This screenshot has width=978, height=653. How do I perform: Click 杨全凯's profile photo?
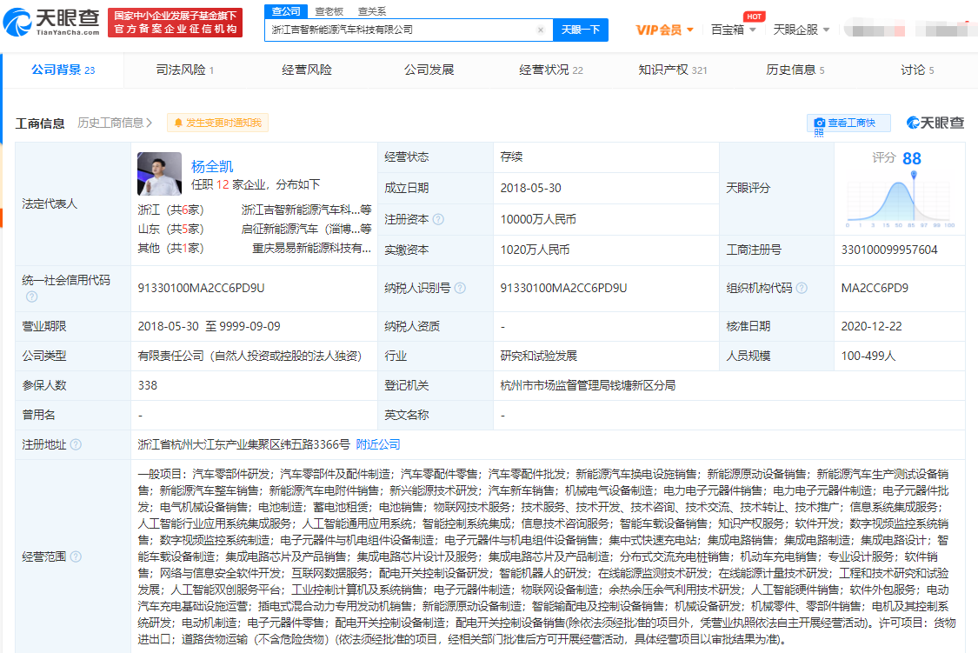tap(160, 173)
